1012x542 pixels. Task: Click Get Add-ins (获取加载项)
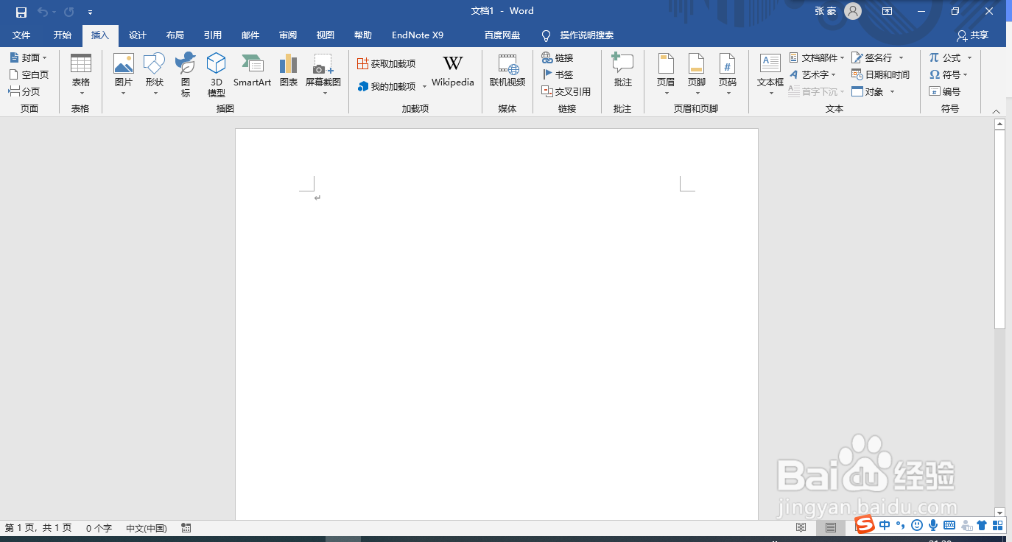389,63
